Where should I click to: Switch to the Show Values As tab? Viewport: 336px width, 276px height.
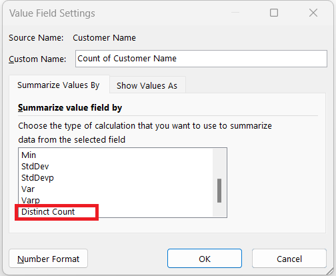coord(147,85)
